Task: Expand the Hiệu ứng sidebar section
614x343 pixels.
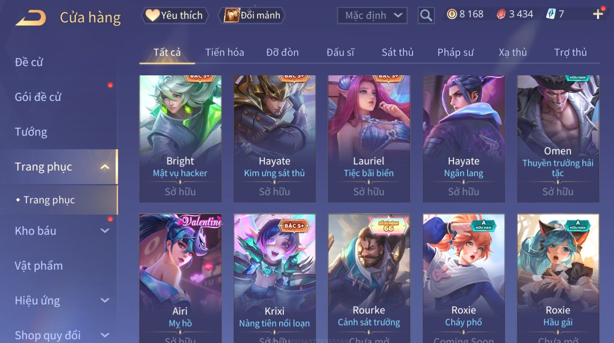Action: pyautogui.click(x=105, y=300)
